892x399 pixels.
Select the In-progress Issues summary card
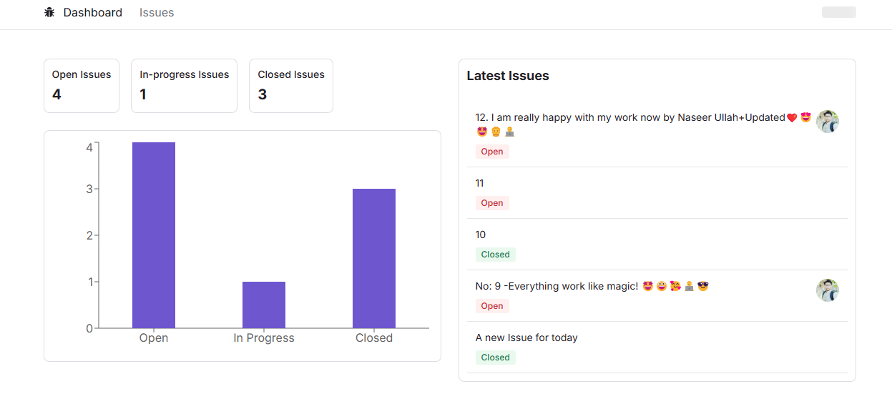pos(184,86)
